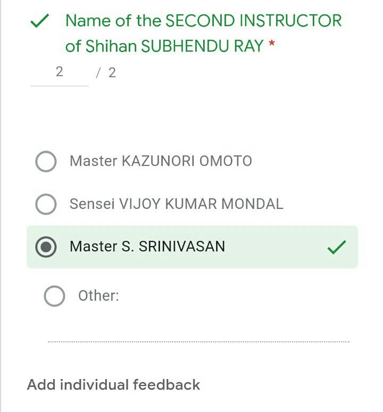The image size is (383, 412).
Task: Select the Other radio button
Action: coord(54,296)
